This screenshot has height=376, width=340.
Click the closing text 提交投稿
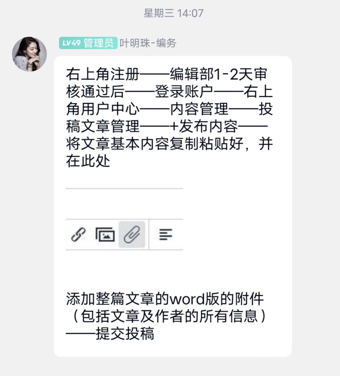(125, 334)
